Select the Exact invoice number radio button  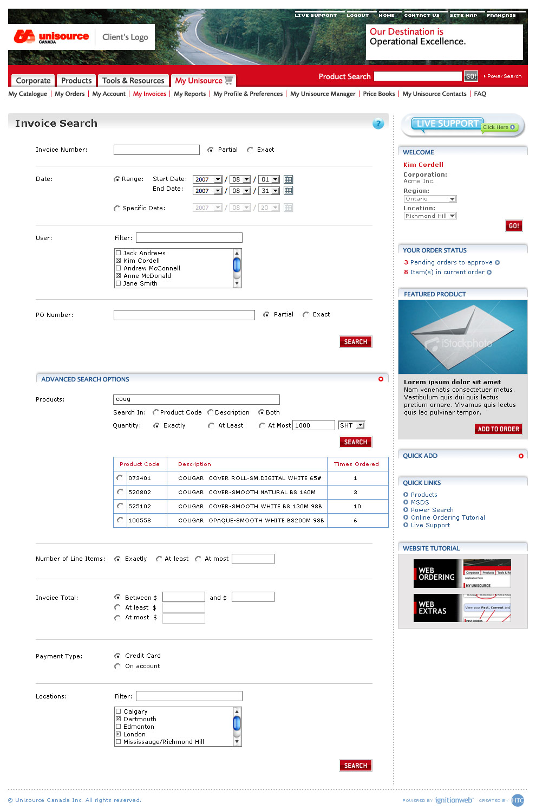[250, 150]
